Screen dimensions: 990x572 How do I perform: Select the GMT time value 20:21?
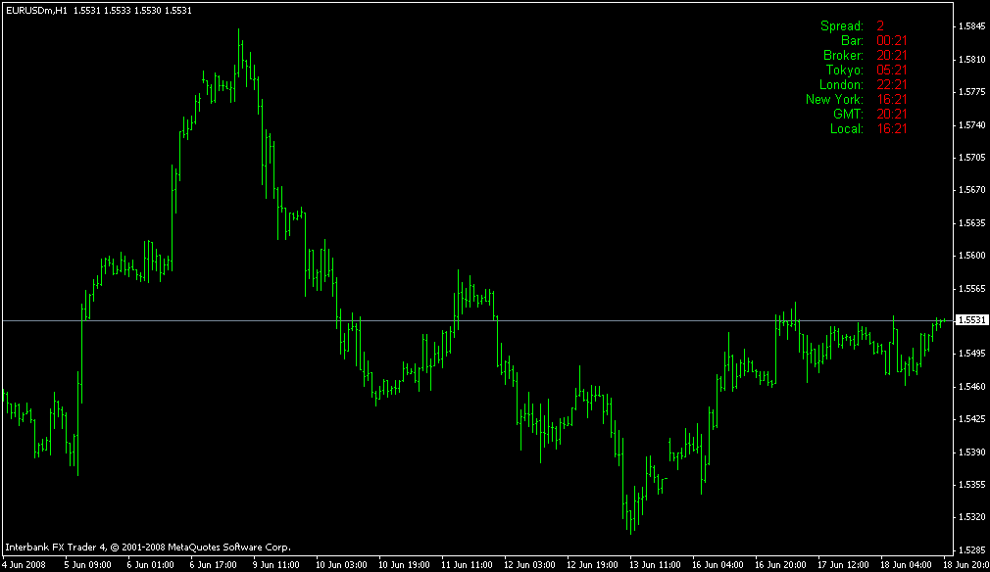pos(892,115)
